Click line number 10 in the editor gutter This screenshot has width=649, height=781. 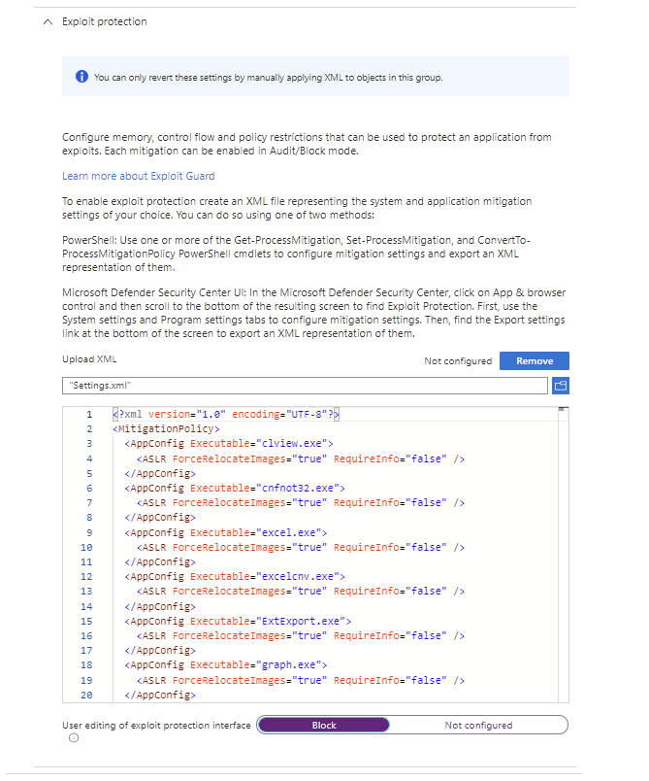[x=87, y=547]
